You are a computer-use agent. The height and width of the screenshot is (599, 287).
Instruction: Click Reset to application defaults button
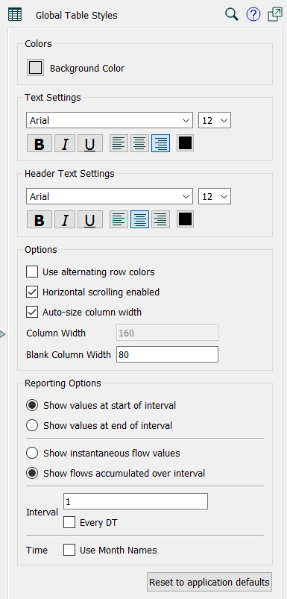pyautogui.click(x=209, y=582)
